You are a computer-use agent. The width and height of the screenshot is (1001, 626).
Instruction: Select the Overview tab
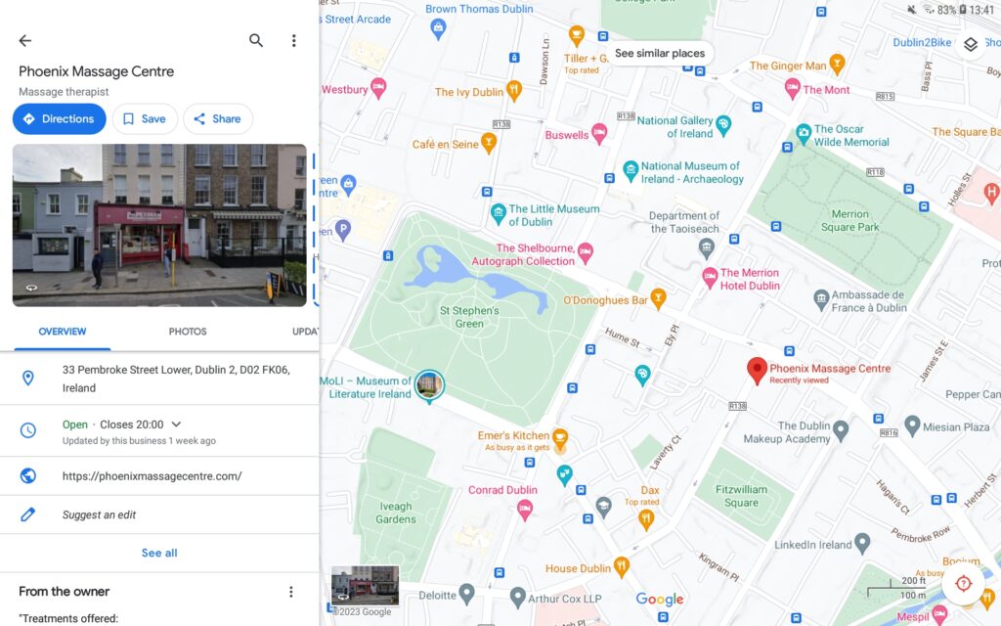[x=63, y=332]
